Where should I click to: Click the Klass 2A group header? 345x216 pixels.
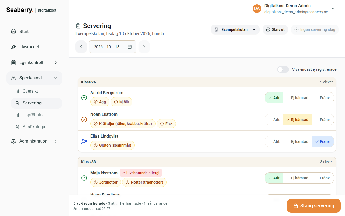(x=207, y=82)
